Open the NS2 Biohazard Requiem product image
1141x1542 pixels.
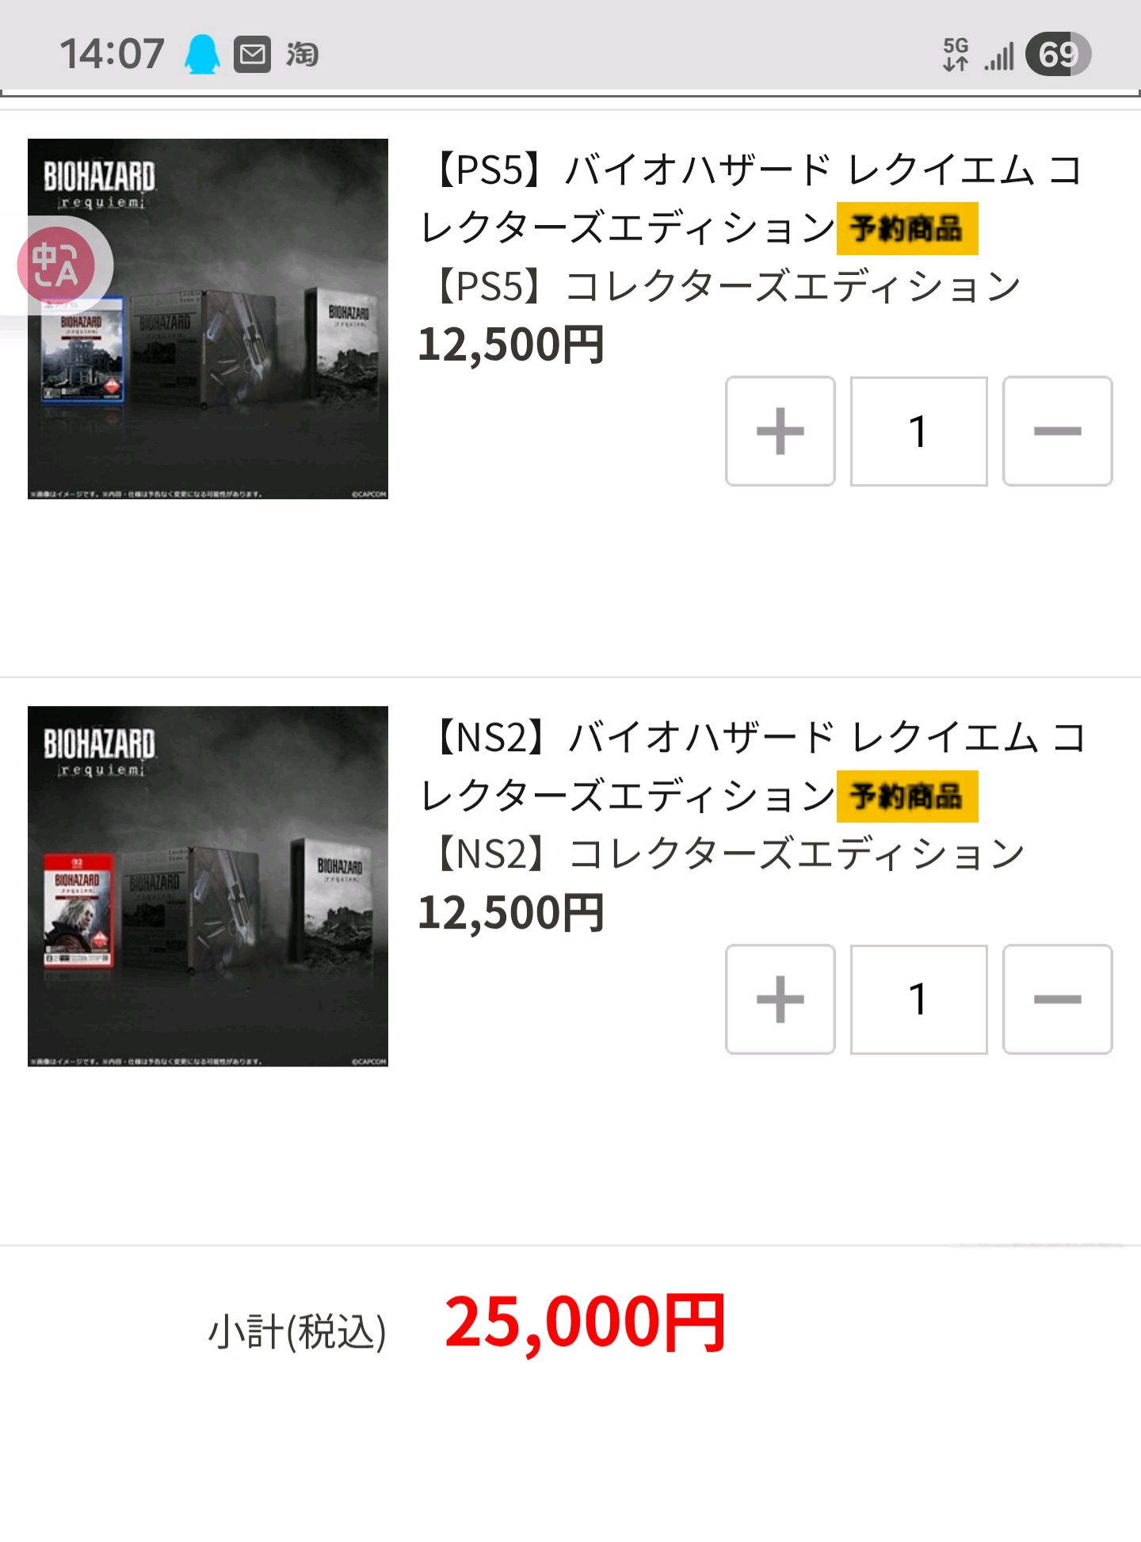point(208,886)
